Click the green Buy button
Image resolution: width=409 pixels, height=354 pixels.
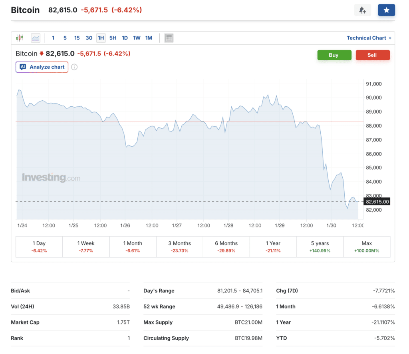pos(334,55)
